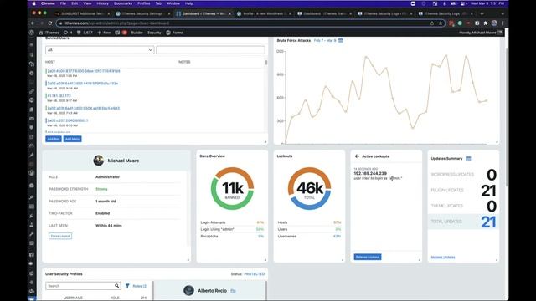Go back with browser back arrow
Image resolution: width=536 pixels, height=301 pixels.
[x=33, y=23]
